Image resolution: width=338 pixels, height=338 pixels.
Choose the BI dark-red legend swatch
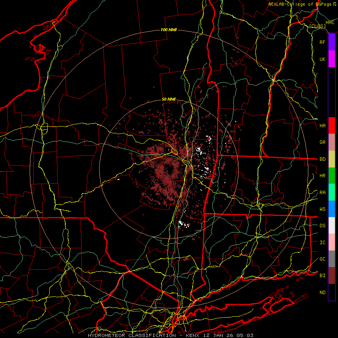(332, 276)
